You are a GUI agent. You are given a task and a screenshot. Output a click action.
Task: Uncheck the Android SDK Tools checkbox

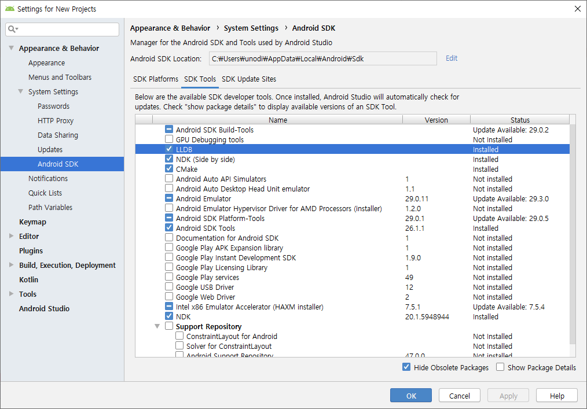click(169, 228)
